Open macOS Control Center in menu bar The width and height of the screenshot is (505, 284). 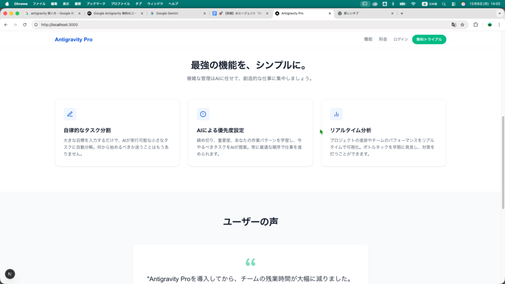(452, 3)
